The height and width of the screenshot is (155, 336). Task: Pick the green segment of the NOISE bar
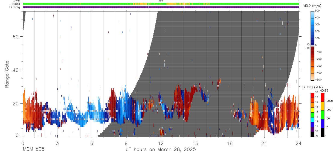pyautogui.click(x=322, y=115)
